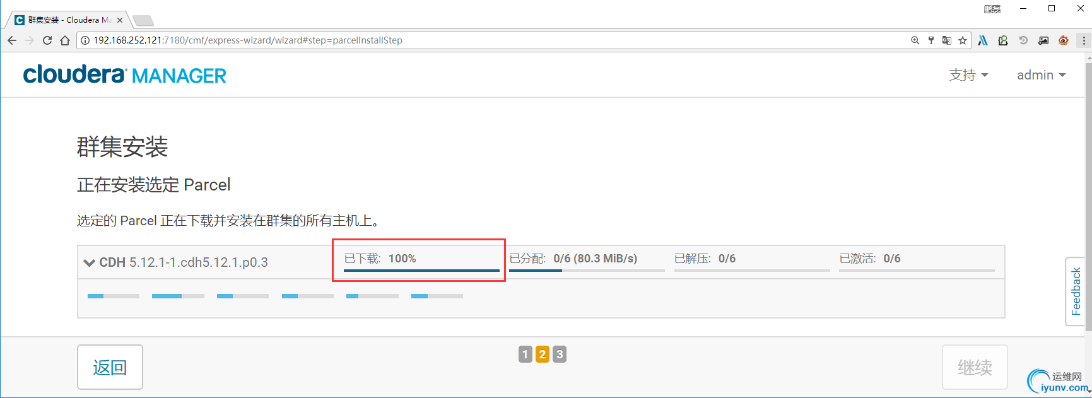Select the 群集安装 - Cloudera tab
The width and height of the screenshot is (1092, 398).
tap(68, 20)
